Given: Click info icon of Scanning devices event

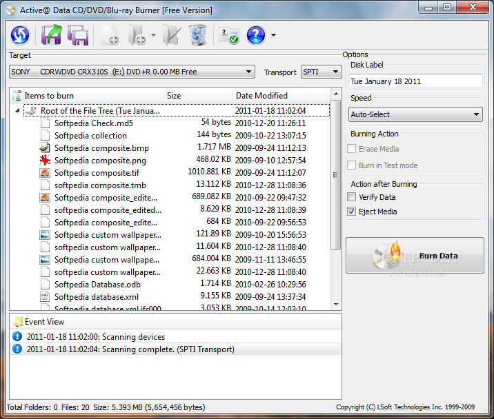Looking at the screenshot, I should tap(17, 336).
